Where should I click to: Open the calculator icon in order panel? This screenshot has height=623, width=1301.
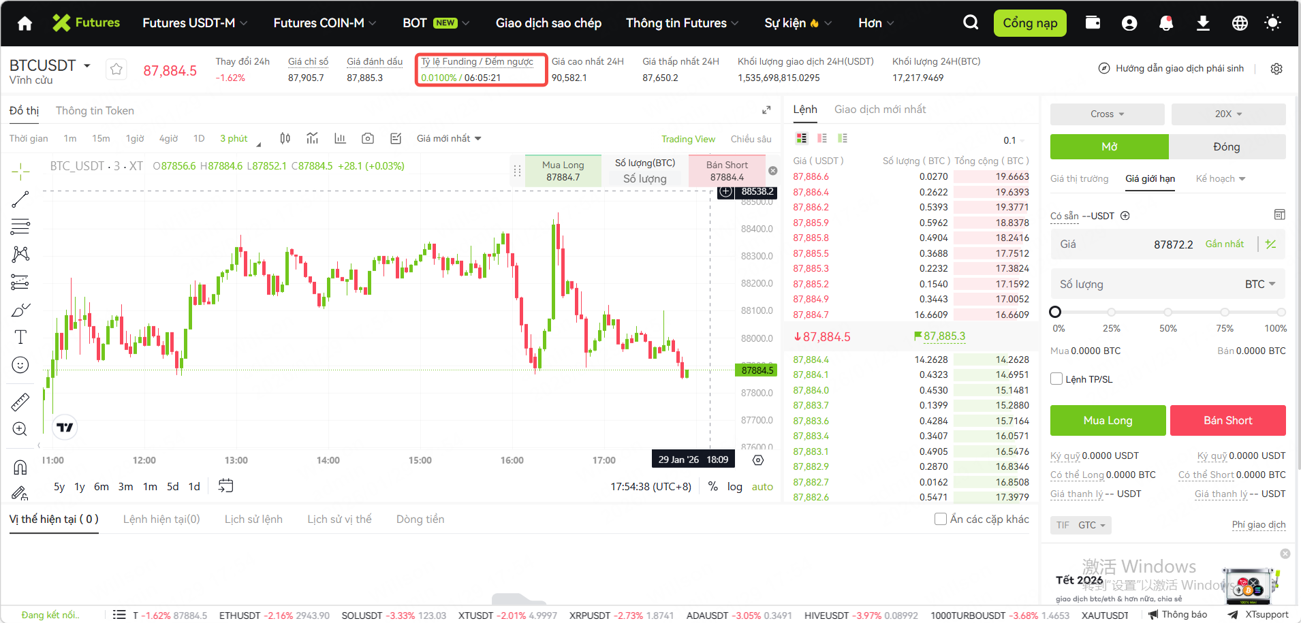[x=1279, y=215]
